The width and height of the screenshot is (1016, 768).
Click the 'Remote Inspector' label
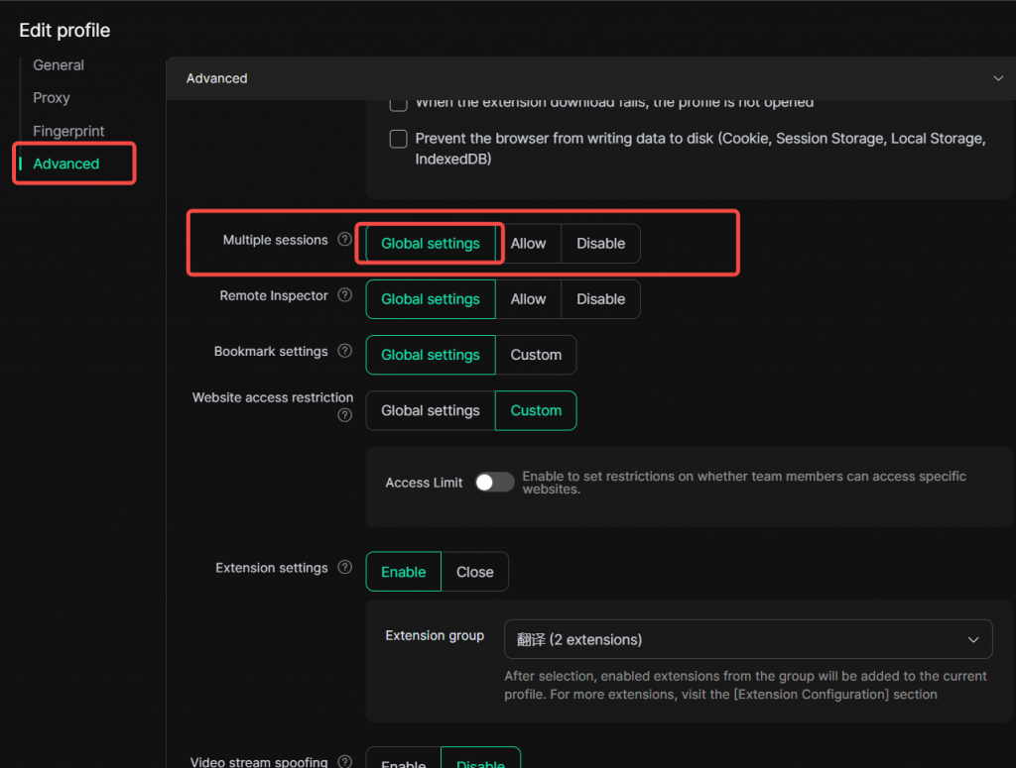[x=274, y=295]
